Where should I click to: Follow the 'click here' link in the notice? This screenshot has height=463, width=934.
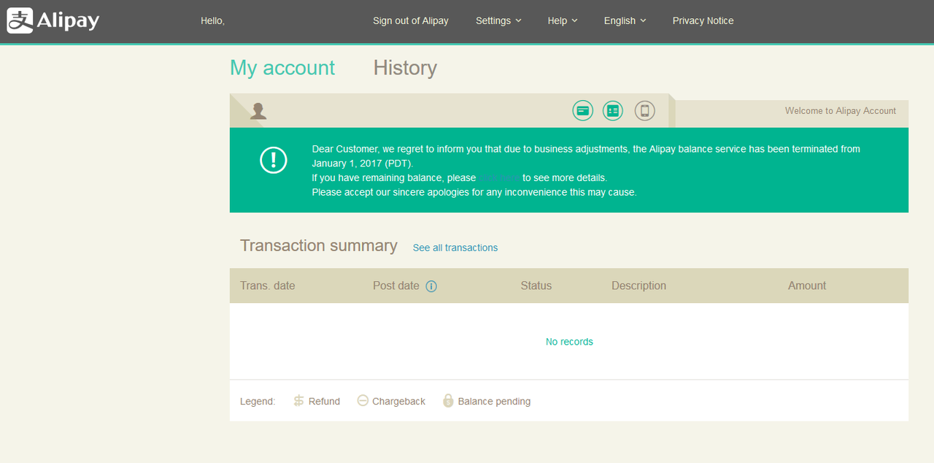coord(499,177)
